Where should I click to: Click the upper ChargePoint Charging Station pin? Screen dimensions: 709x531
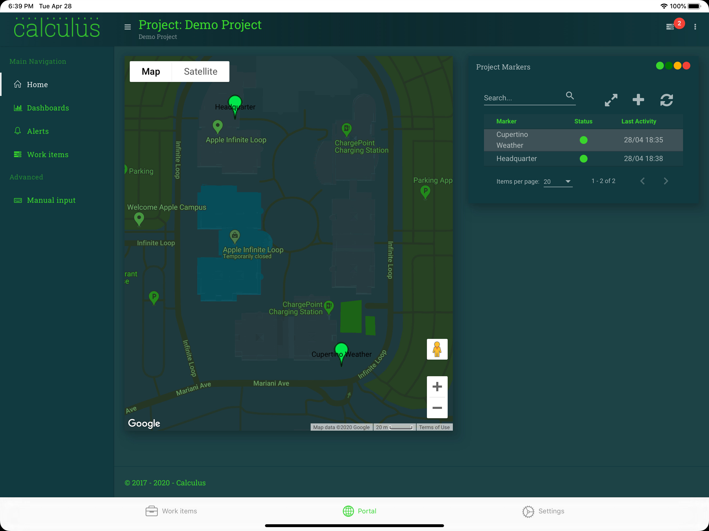pos(346,130)
